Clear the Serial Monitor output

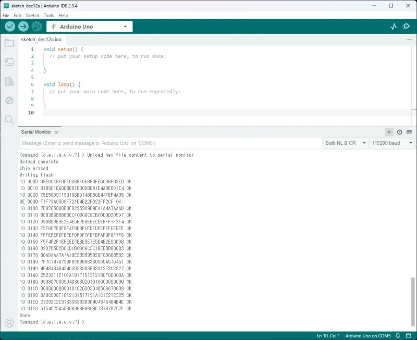point(409,132)
